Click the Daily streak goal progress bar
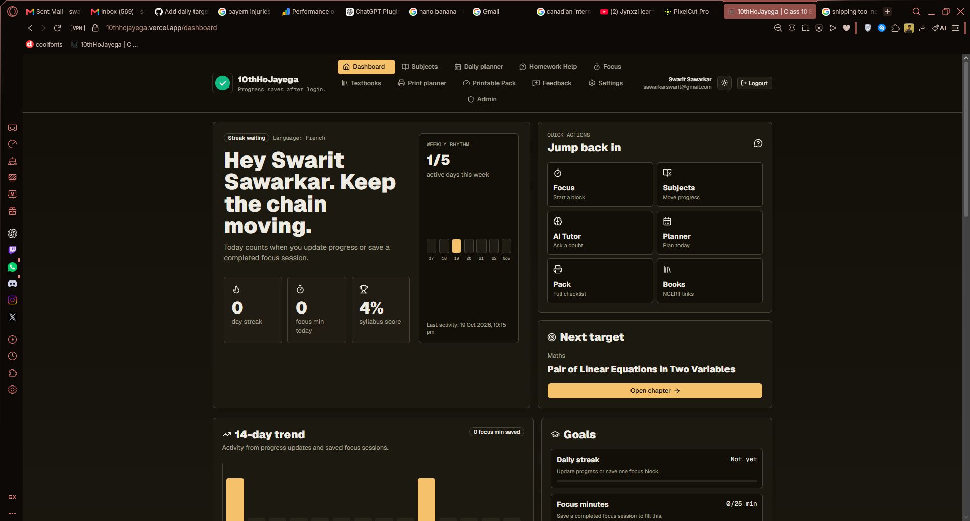 click(656, 481)
